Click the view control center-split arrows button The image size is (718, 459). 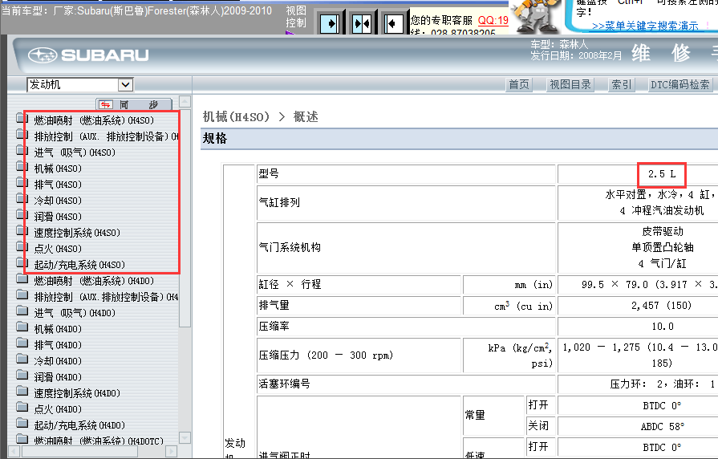pos(362,23)
